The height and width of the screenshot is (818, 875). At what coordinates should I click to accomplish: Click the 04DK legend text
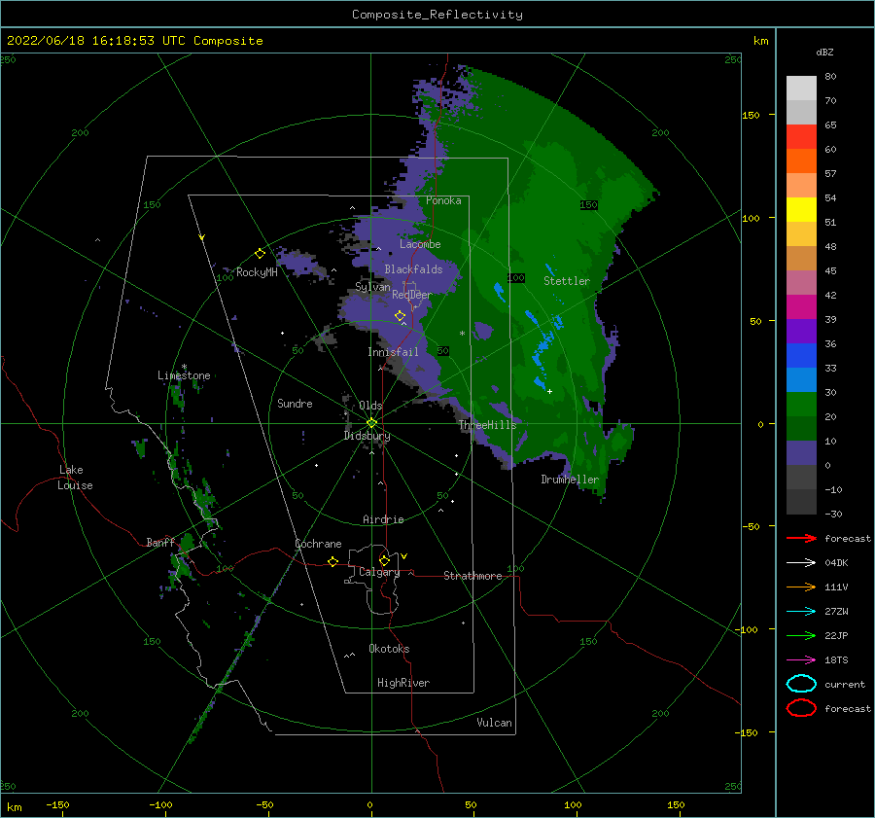[836, 562]
